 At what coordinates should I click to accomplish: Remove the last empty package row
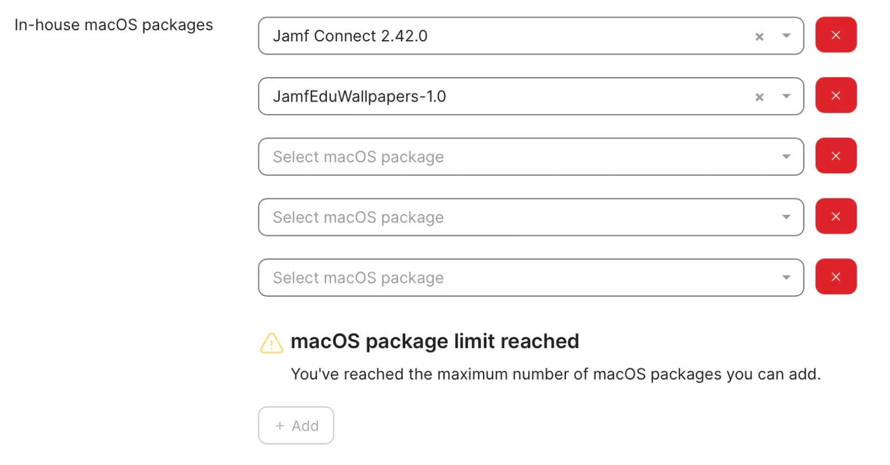835,277
